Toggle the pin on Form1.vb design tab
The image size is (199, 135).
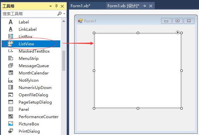[x=144, y=6]
